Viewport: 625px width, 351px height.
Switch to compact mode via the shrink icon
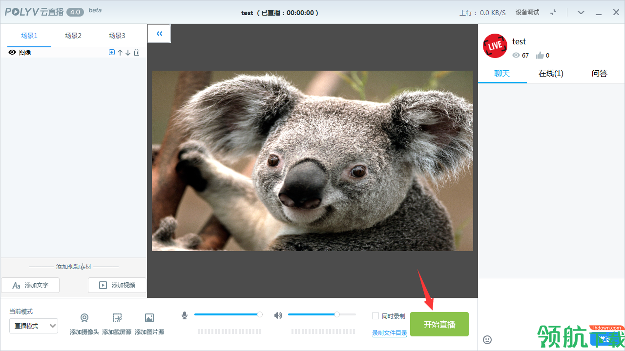(x=553, y=12)
